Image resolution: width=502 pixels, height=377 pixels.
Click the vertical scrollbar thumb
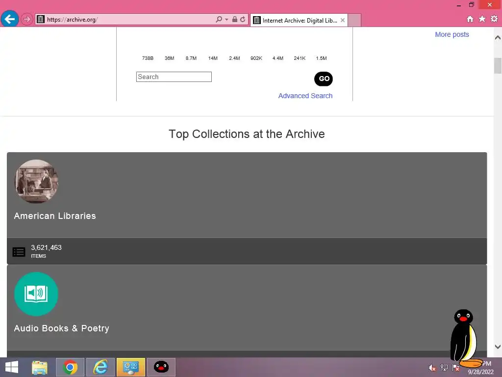[x=498, y=66]
